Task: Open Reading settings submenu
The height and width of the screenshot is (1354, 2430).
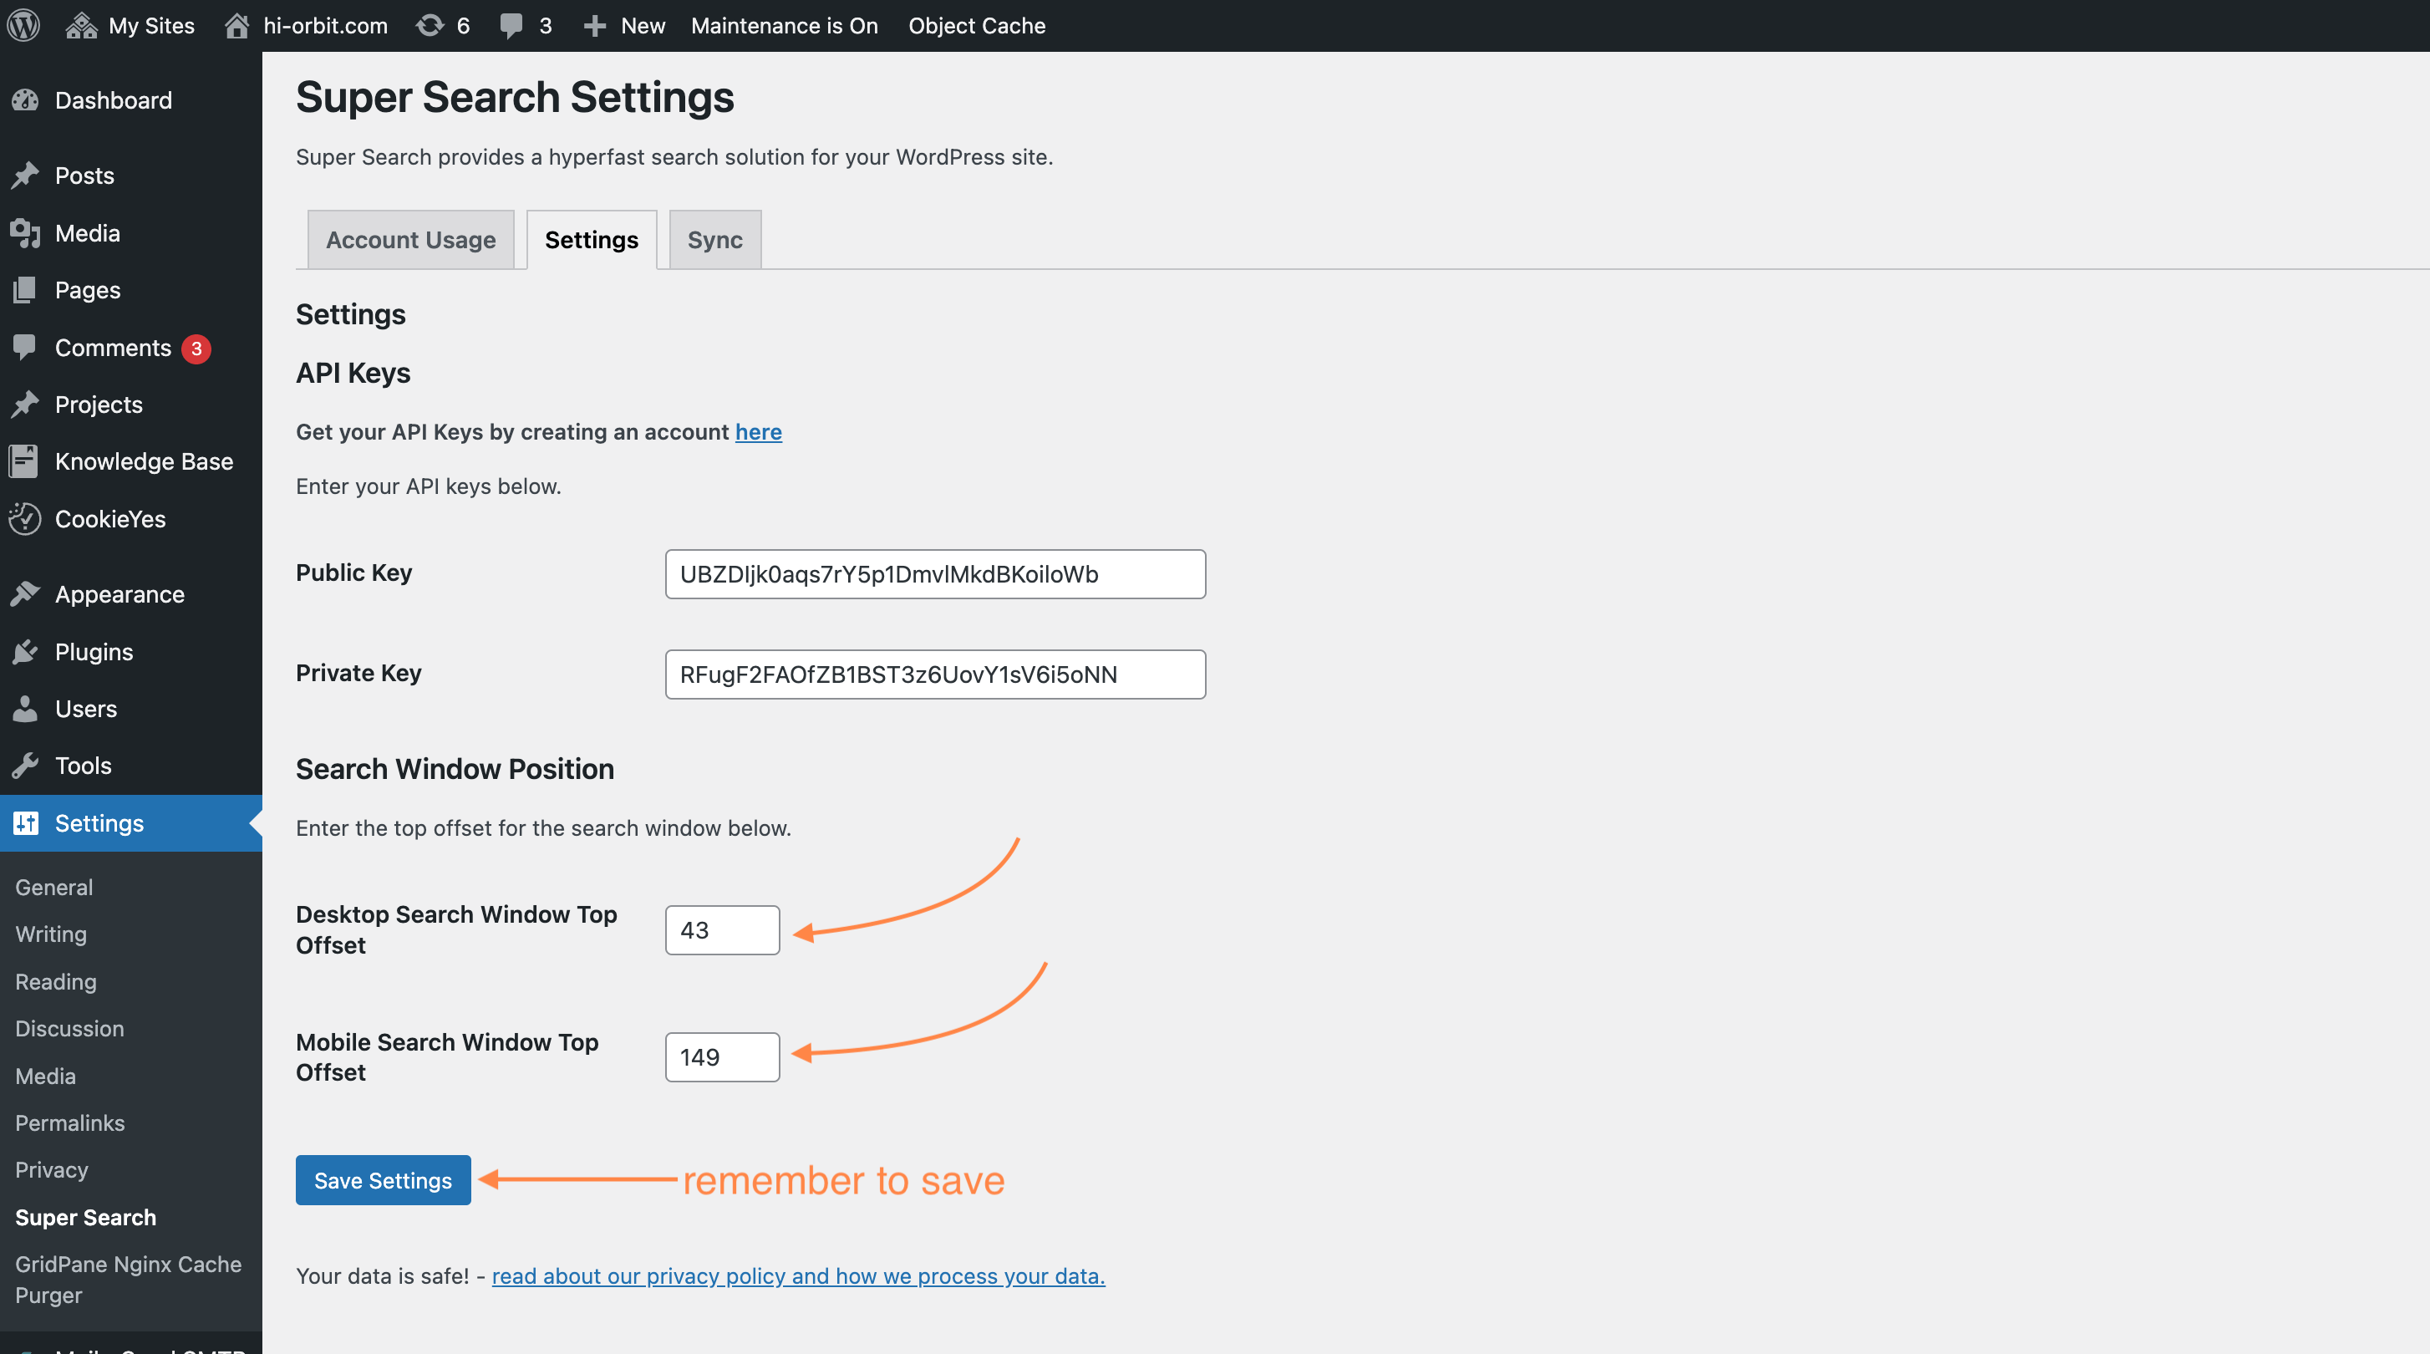Action: click(56, 981)
